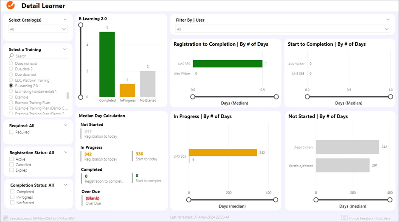
Task: Click the green Completed bar in E-Learning chart
Action: 107,64
